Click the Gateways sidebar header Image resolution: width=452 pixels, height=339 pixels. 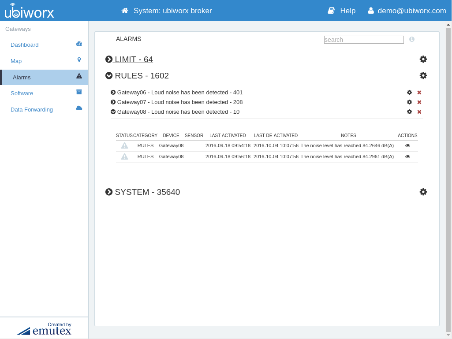click(x=18, y=29)
